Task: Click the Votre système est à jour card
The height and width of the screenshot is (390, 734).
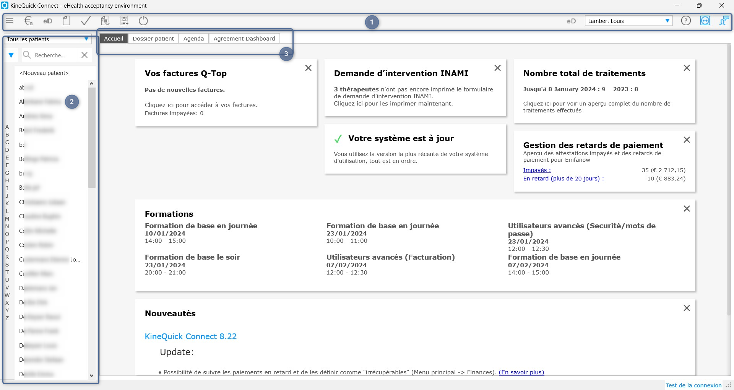Action: tap(415, 149)
